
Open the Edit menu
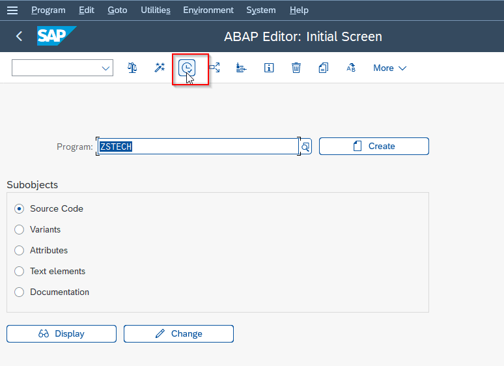(87, 10)
